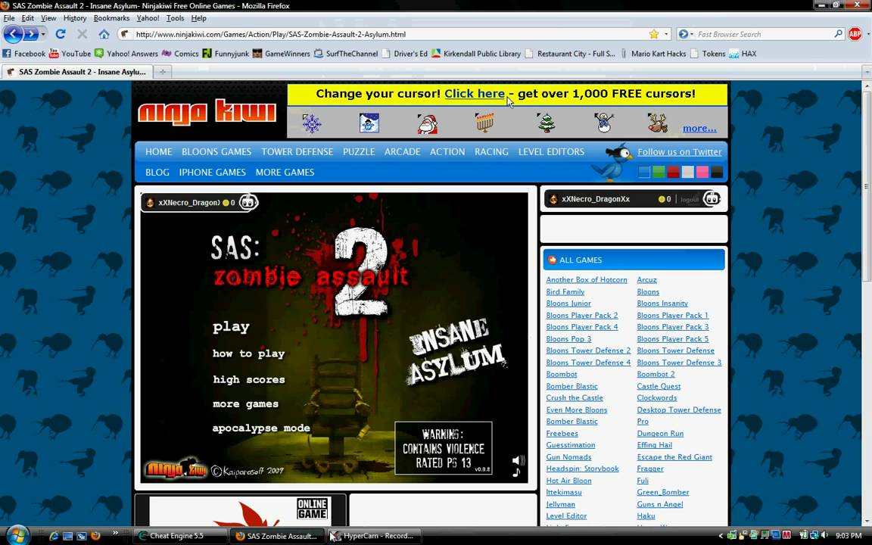Select the SAS Zombie Assault 2 browser tab
Image resolution: width=872 pixels, height=545 pixels.
point(76,72)
